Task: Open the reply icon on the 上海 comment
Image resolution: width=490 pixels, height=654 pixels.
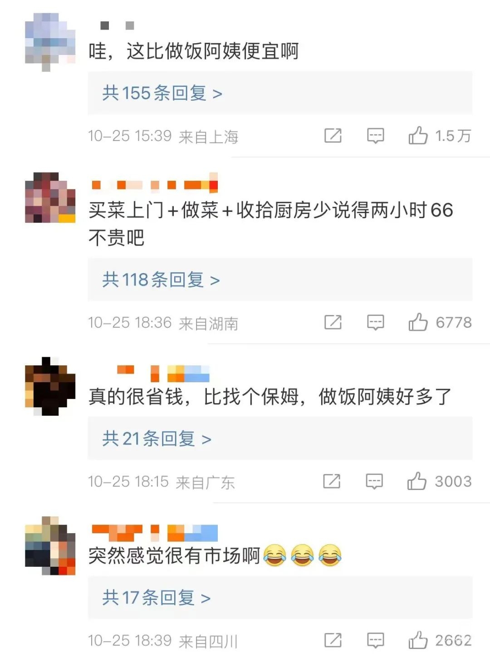Action: click(x=375, y=136)
